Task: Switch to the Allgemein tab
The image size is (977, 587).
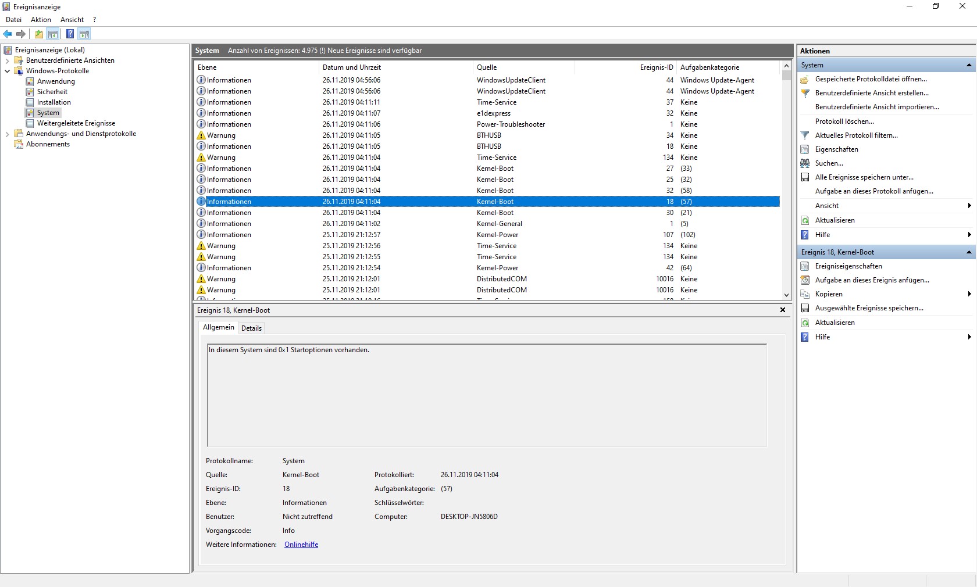Action: [219, 327]
